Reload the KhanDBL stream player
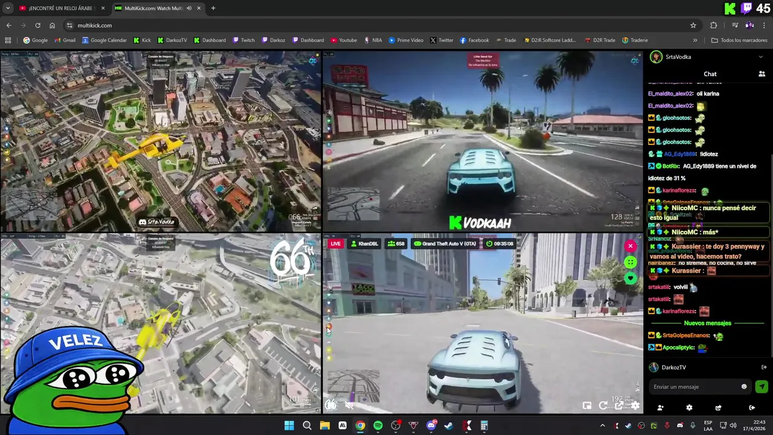Screen dimensions: 773x435 tap(603, 406)
